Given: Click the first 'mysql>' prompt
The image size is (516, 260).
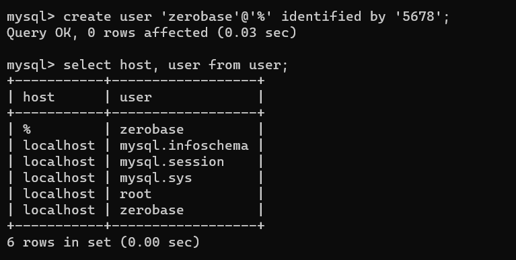Looking at the screenshot, I should [x=31, y=17].
